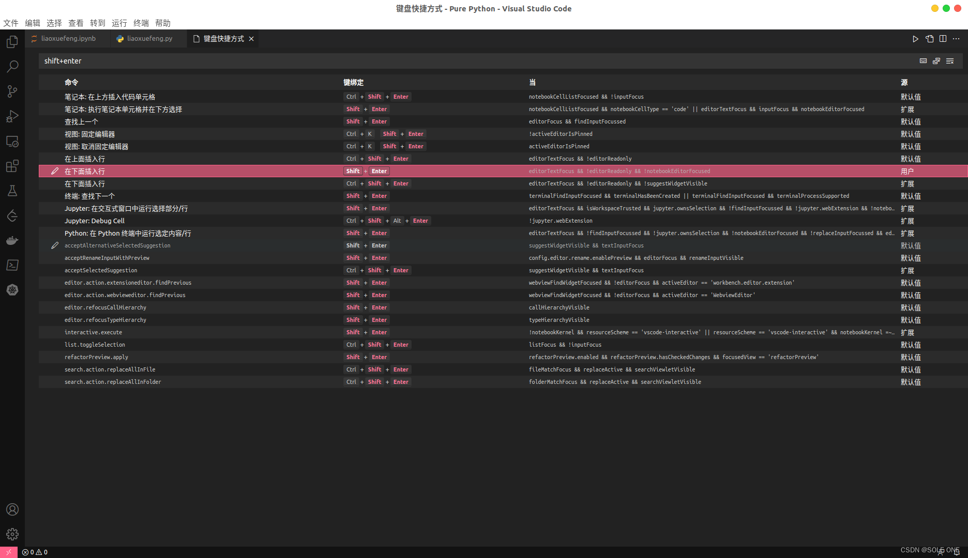Screen dimensions: 968x558
Task: Select the Source Control icon
Action: click(12, 91)
